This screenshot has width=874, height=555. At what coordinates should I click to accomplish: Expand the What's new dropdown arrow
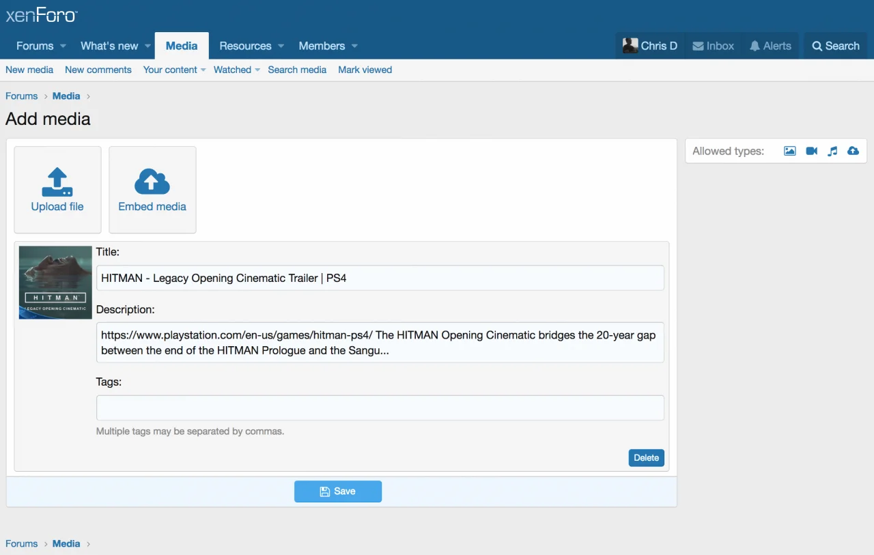click(147, 46)
